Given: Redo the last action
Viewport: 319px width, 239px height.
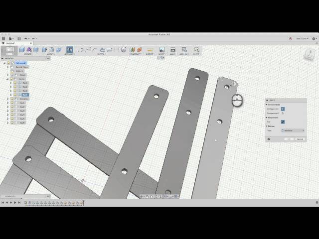Looking at the screenshot, I should coord(33,39).
